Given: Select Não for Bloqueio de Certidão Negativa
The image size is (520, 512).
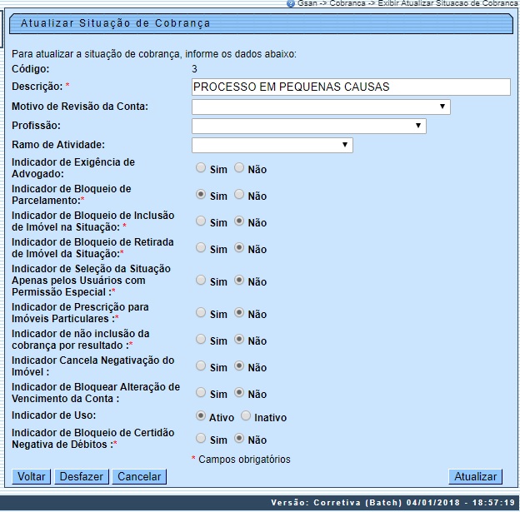Looking at the screenshot, I should 239,438.
